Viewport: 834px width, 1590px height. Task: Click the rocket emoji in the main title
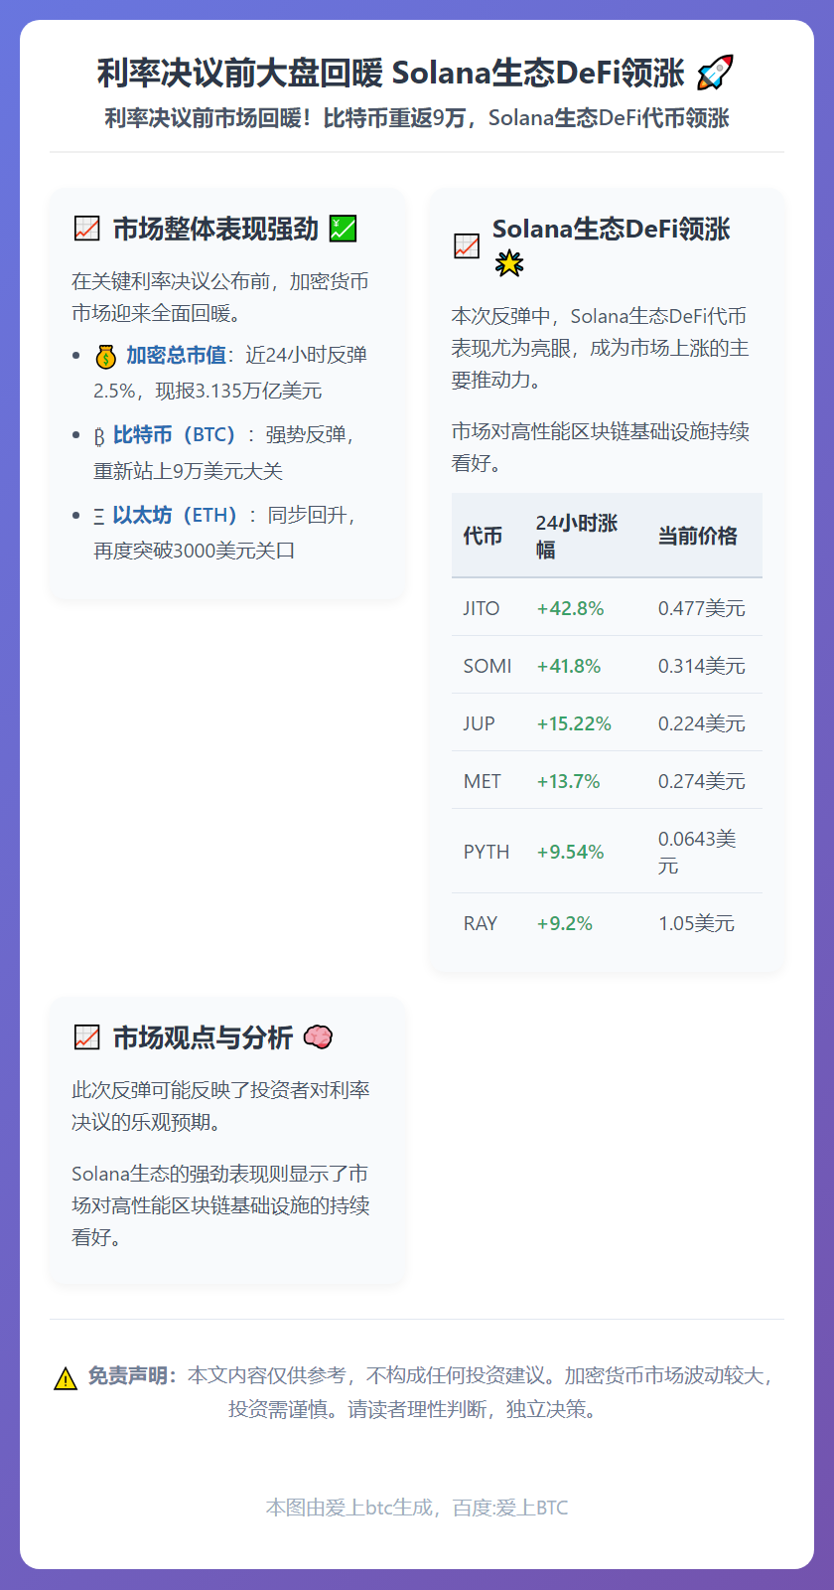tap(715, 74)
